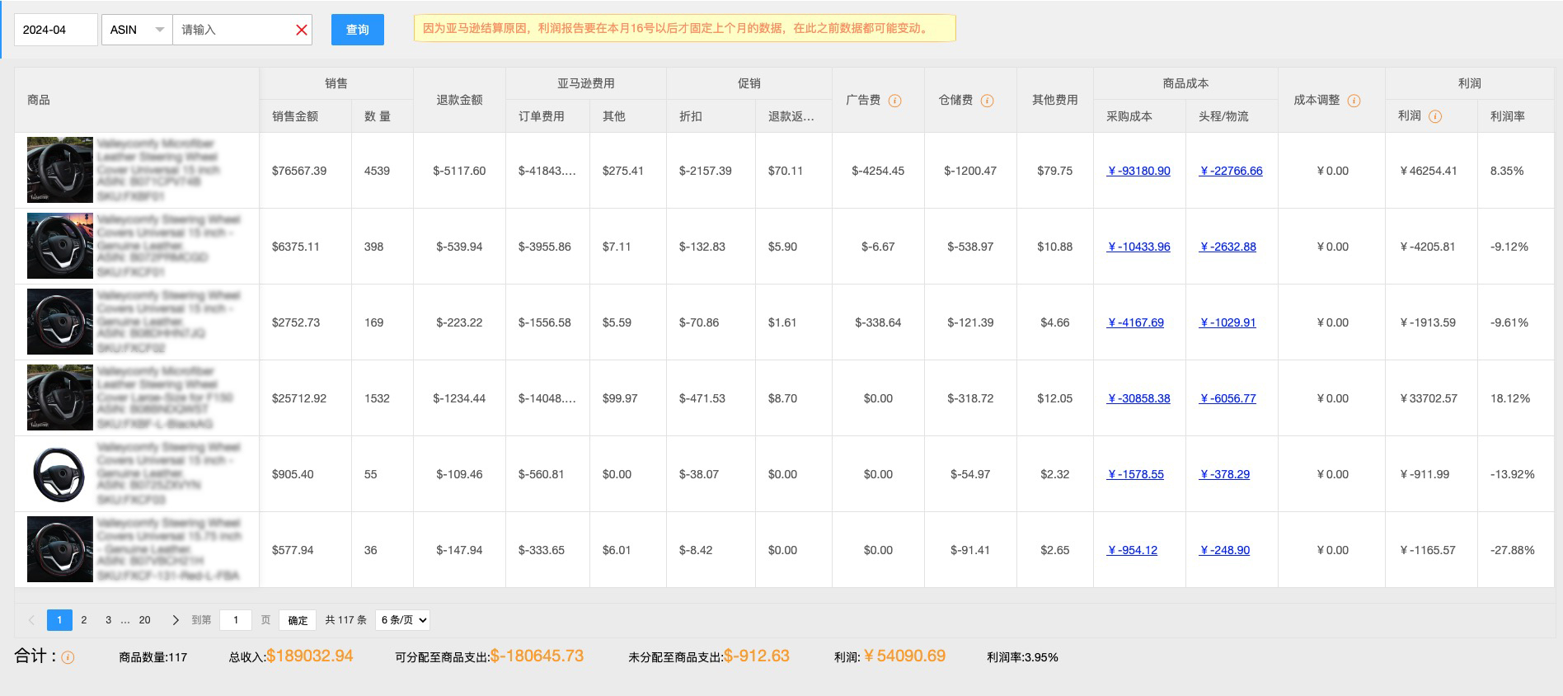
Task: Clear the search input with red X
Action: pyautogui.click(x=301, y=30)
